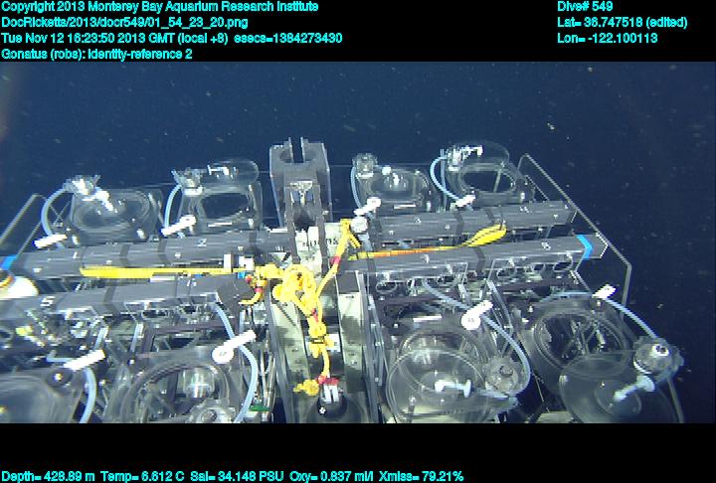Select the file path DocRicketts/2013/docr549/01_54_23_20.png
This screenshot has width=716, height=483.
[124, 23]
